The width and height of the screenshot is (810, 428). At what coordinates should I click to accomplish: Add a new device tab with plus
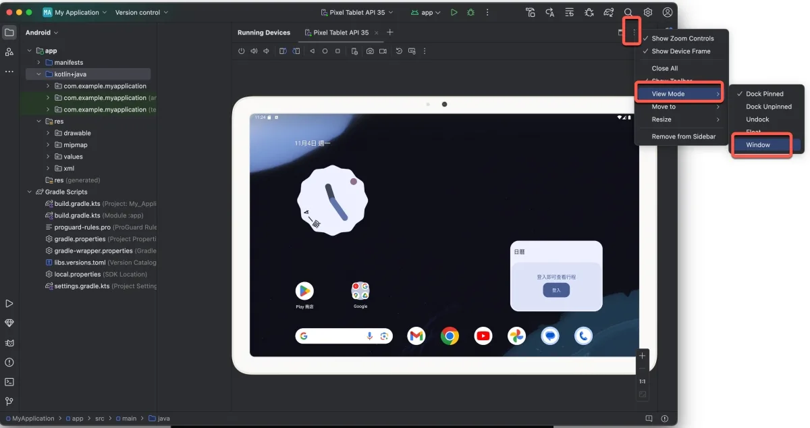[389, 32]
